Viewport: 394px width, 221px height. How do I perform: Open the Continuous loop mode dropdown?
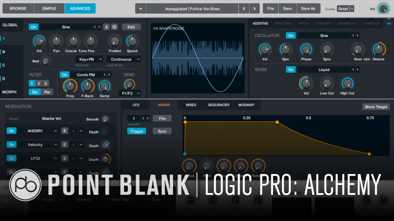click(124, 59)
